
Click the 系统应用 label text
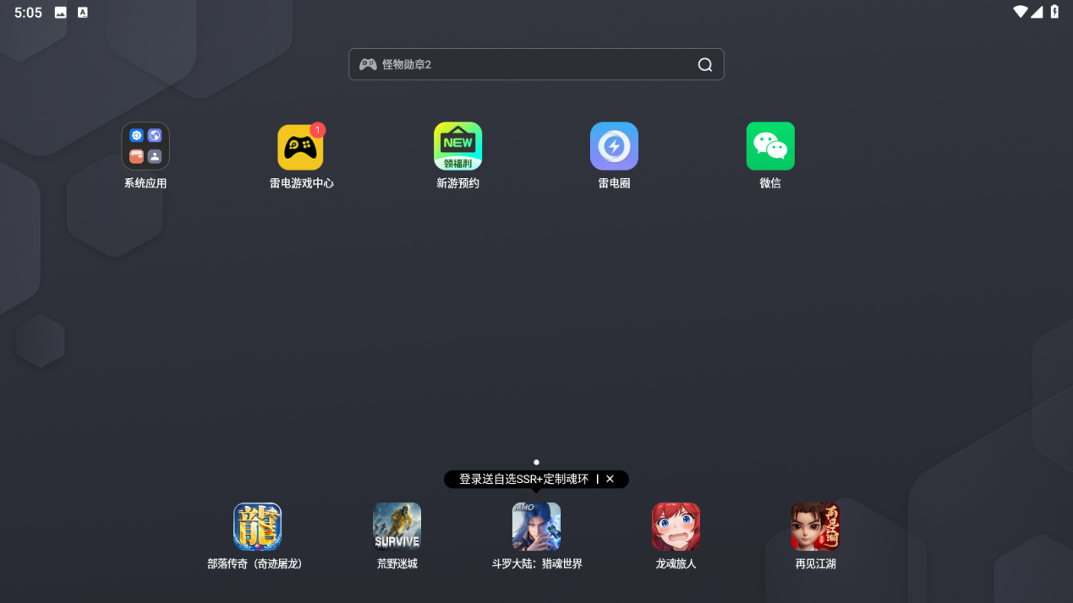[x=145, y=183]
